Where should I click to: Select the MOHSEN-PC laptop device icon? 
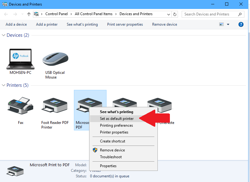pyautogui.click(x=20, y=59)
